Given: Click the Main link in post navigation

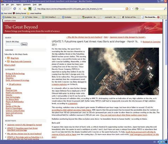Looking at the screenshot, I should click(x=106, y=37).
